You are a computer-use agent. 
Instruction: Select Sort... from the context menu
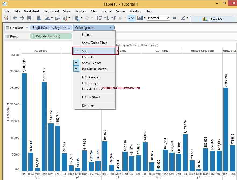click(86, 51)
